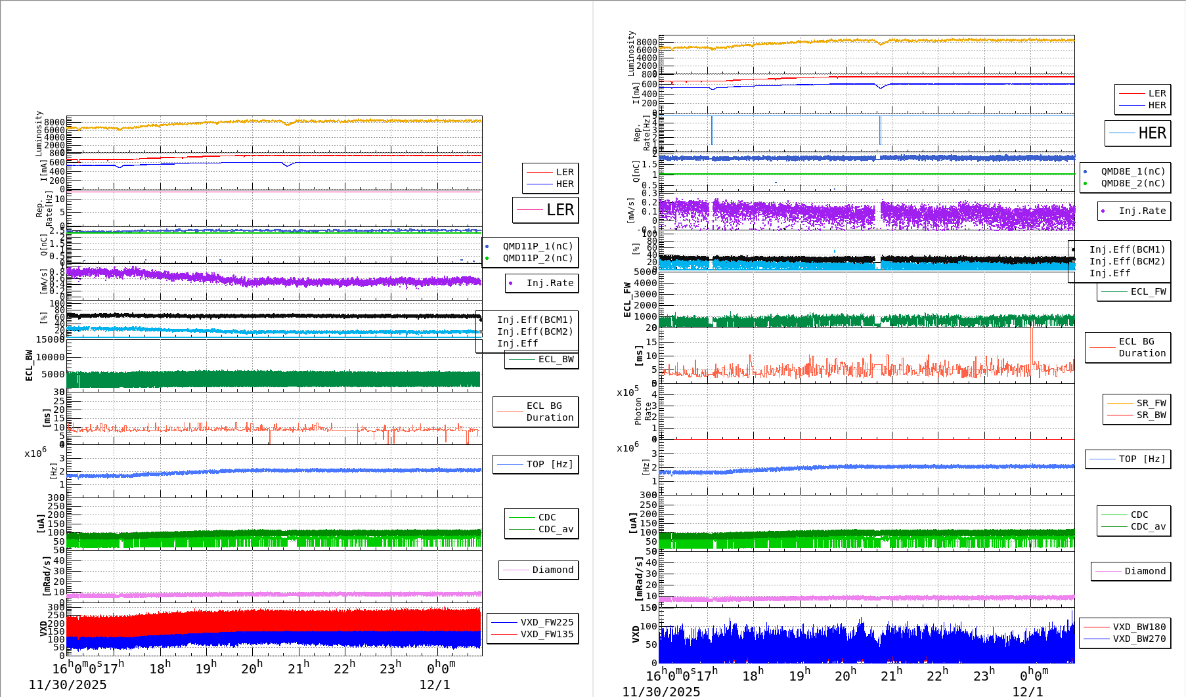Click the SR_BW red legend line
This screenshot has width=1186, height=697.
coord(1120,415)
